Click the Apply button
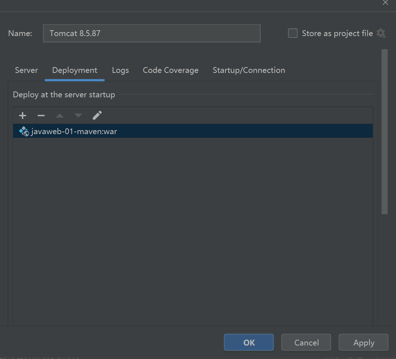 click(x=364, y=342)
